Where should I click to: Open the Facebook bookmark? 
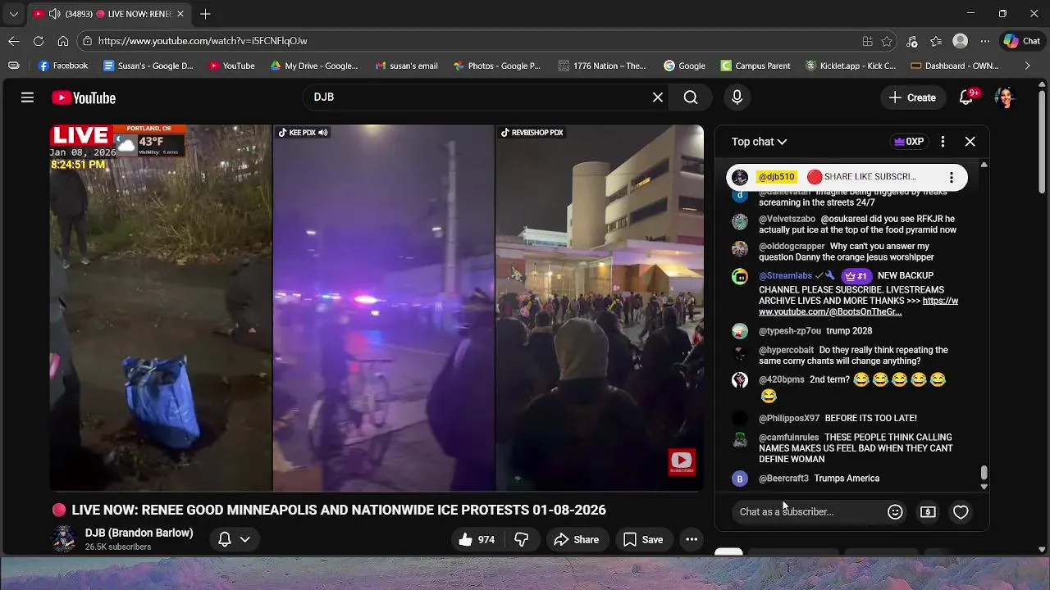pyautogui.click(x=63, y=66)
